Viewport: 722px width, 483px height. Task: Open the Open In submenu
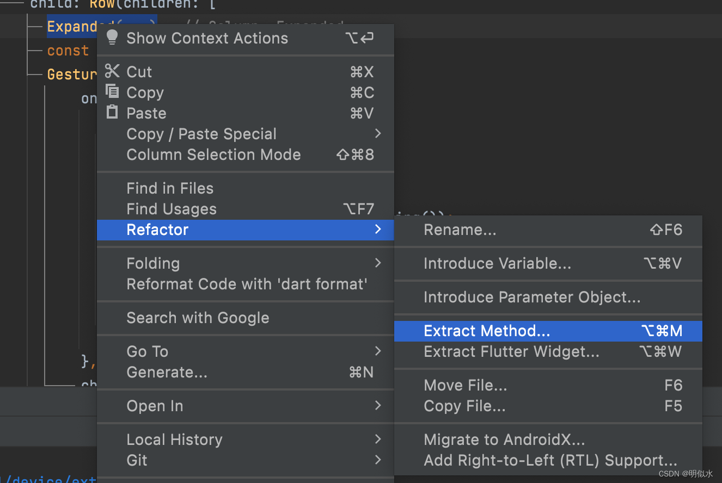coord(245,406)
